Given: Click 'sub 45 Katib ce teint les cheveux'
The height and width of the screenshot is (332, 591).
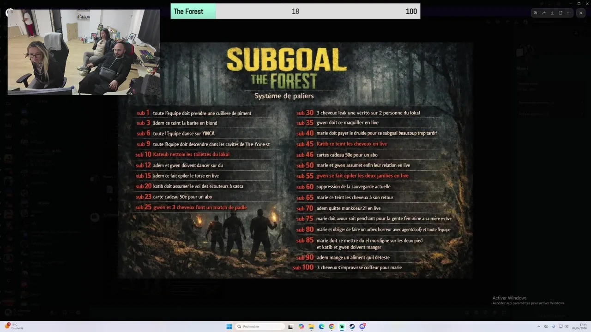Looking at the screenshot, I should pyautogui.click(x=342, y=144).
